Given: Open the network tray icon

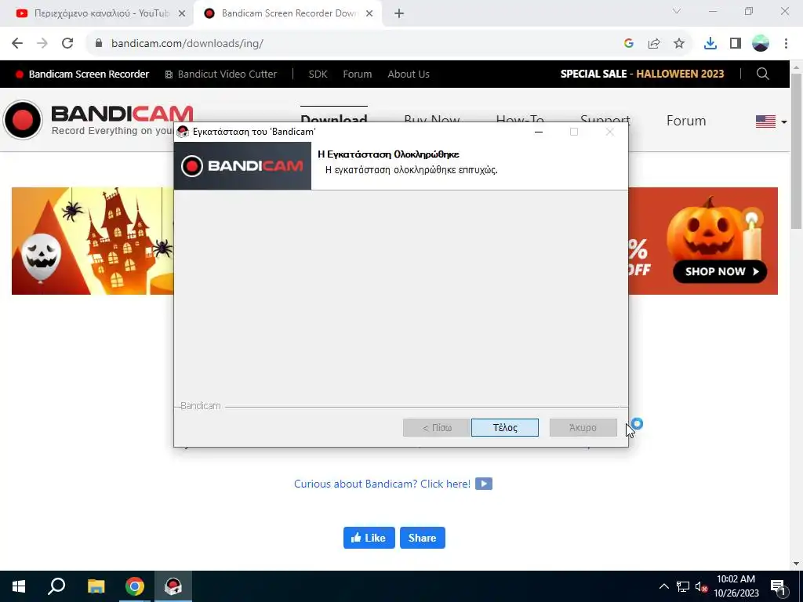Looking at the screenshot, I should [x=683, y=586].
